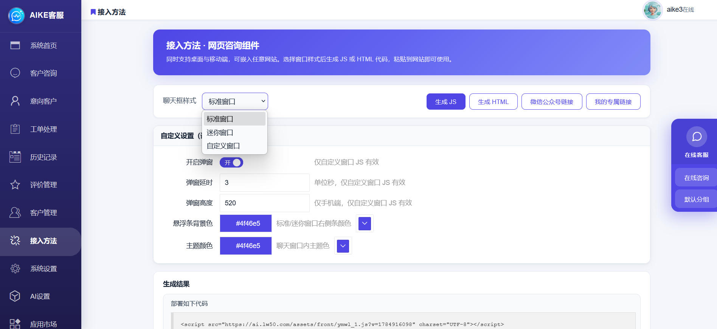Click the AI设置 cube icon

point(15,296)
